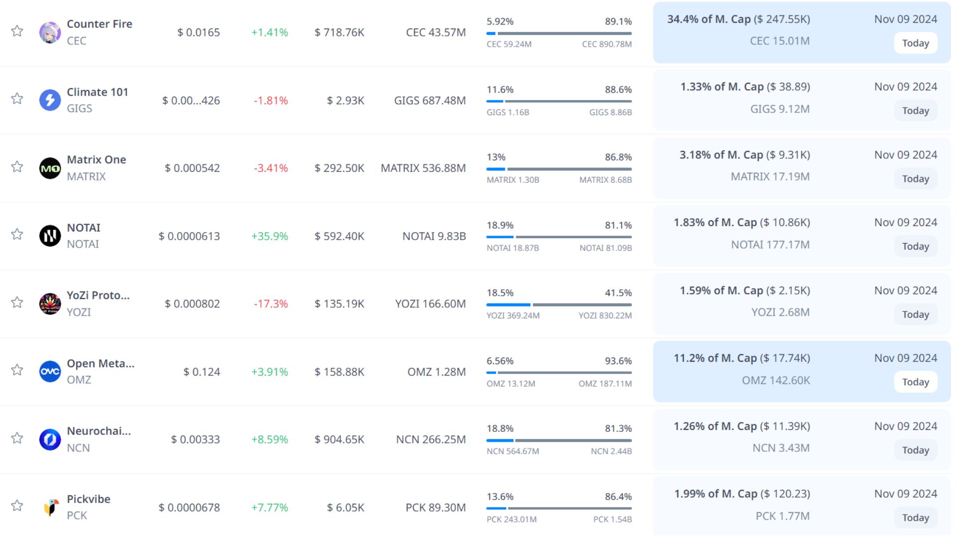Click Today button for Matrix One unlock

(915, 179)
